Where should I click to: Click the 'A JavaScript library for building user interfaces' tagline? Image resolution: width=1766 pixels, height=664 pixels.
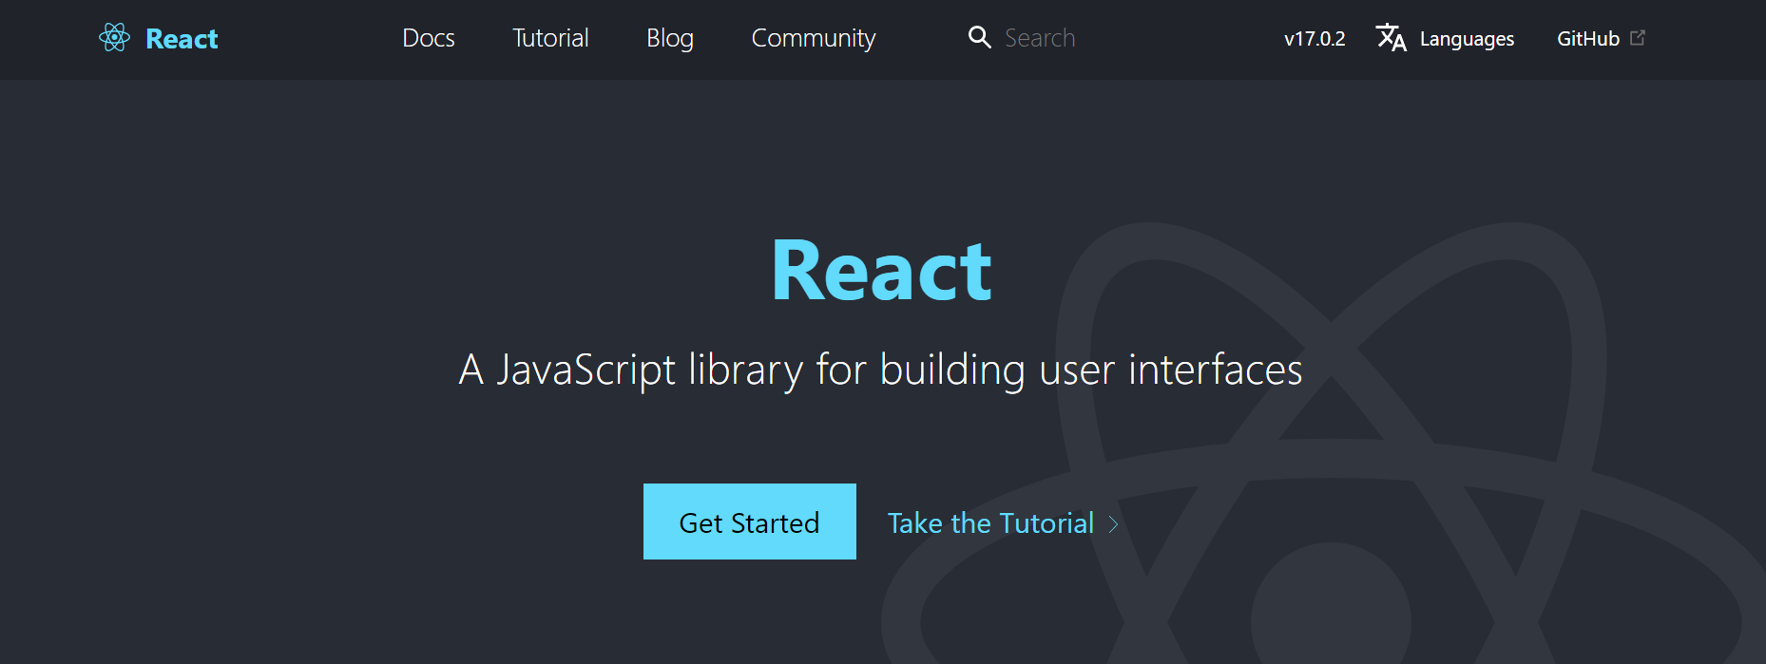click(x=881, y=370)
